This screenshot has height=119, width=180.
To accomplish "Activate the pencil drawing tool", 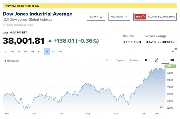I will tap(156, 60).
